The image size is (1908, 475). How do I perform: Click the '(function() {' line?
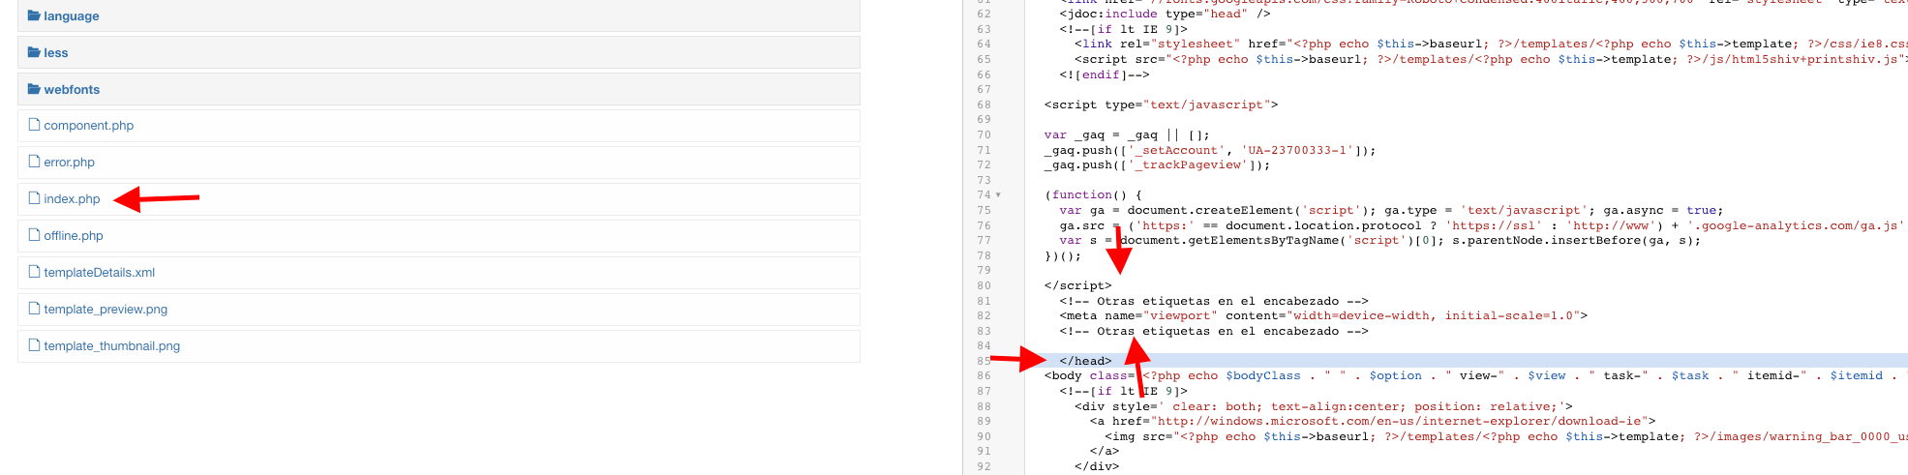(1093, 195)
